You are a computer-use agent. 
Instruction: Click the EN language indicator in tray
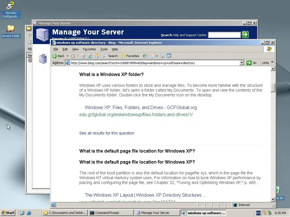click(258, 213)
